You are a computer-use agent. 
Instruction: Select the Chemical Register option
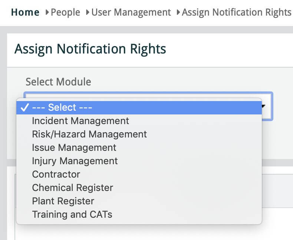pos(73,188)
